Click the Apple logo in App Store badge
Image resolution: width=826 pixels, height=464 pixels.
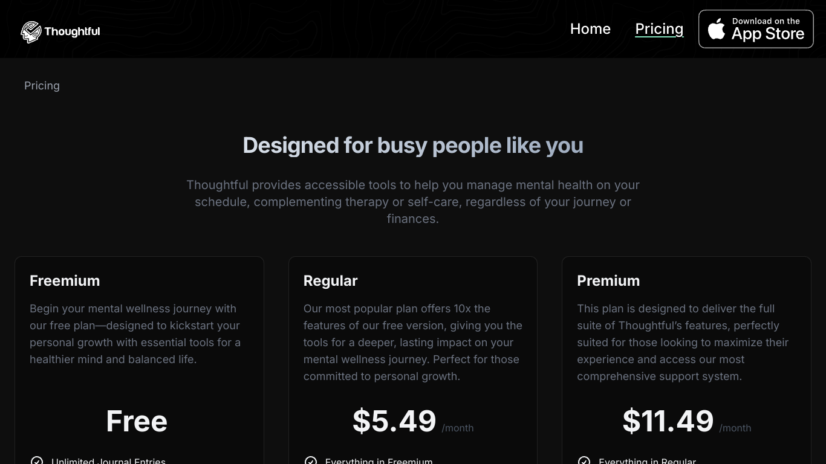coord(717,29)
